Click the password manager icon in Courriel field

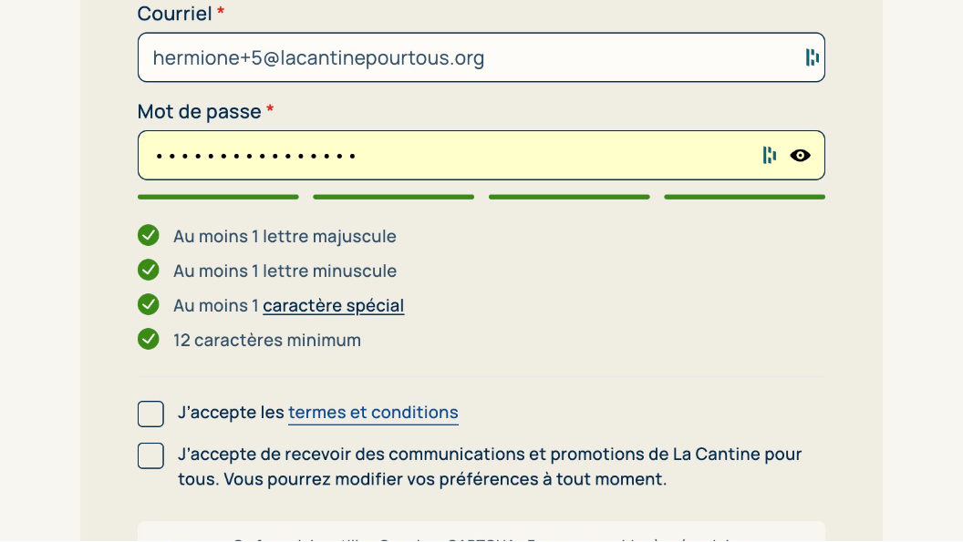(x=812, y=57)
